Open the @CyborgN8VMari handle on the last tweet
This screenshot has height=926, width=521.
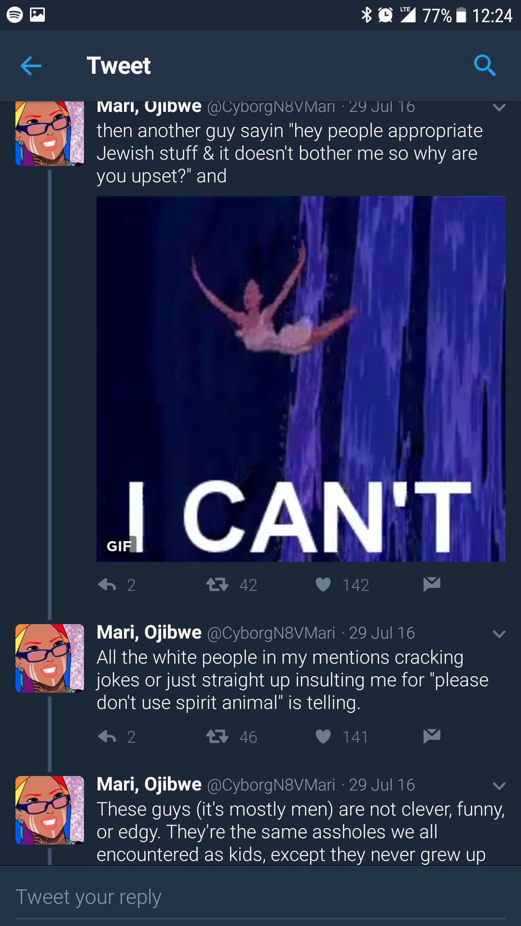click(271, 785)
